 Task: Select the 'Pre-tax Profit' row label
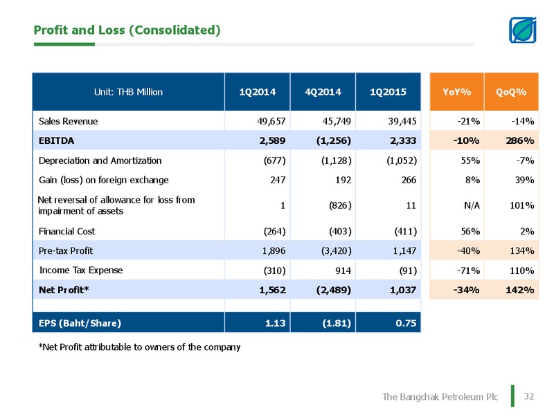coord(66,251)
